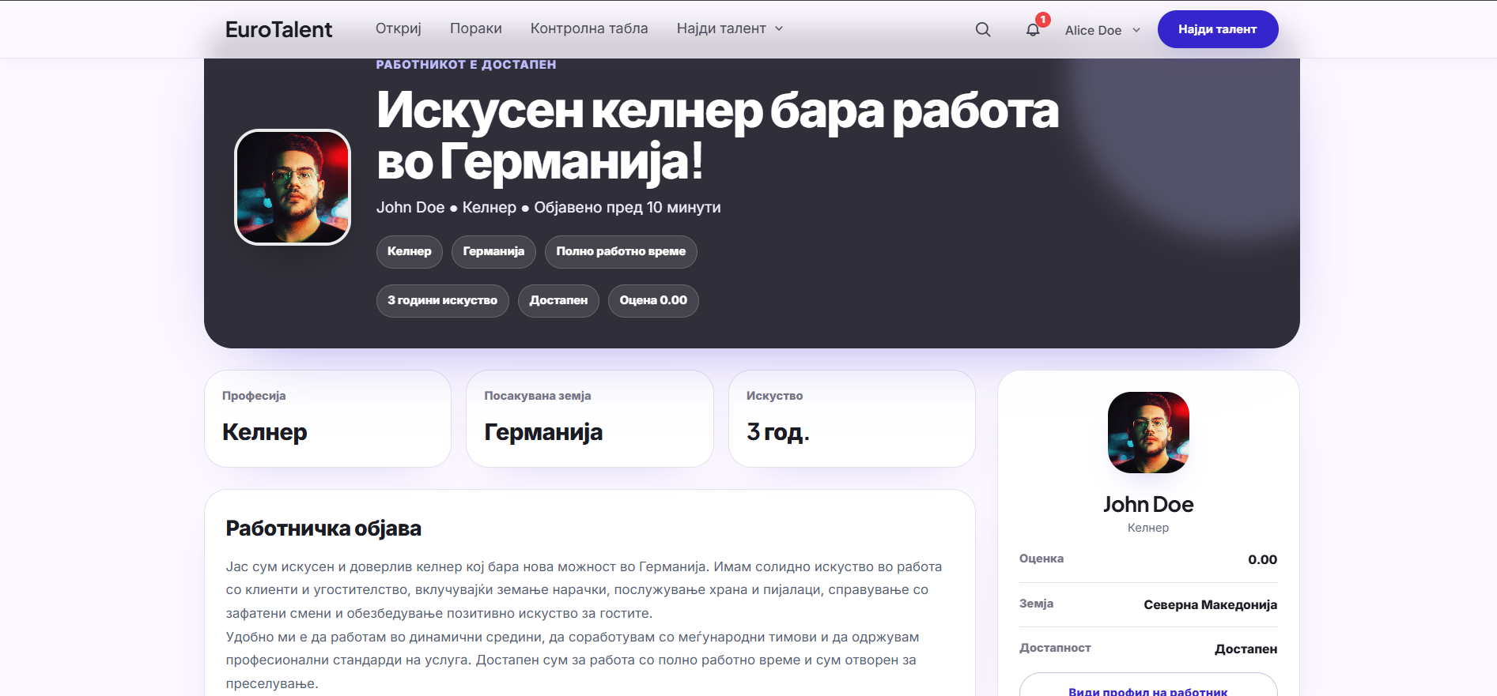Open the Откриј menu item
1497x696 pixels.
399,28
